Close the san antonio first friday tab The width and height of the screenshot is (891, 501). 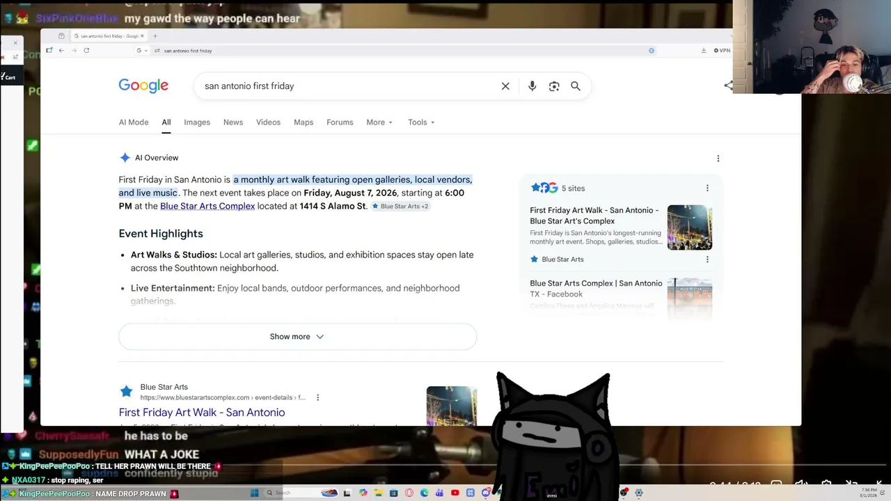pyautogui.click(x=142, y=35)
